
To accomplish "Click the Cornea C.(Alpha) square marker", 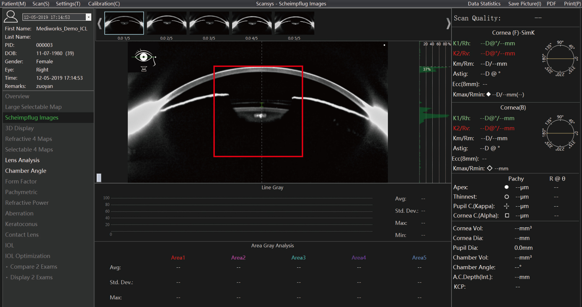I will [507, 215].
